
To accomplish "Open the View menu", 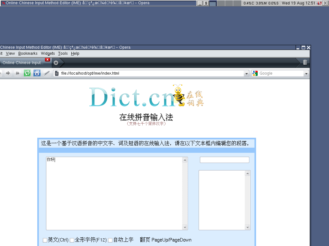I will pos(10,53).
